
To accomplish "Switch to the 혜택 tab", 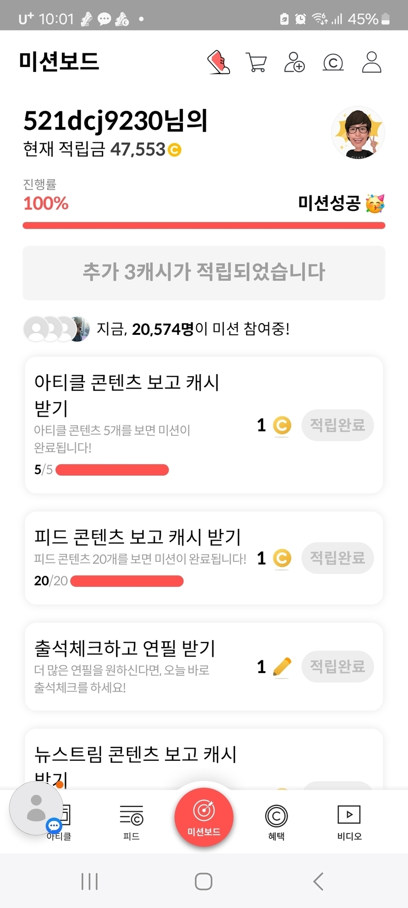I will click(276, 822).
